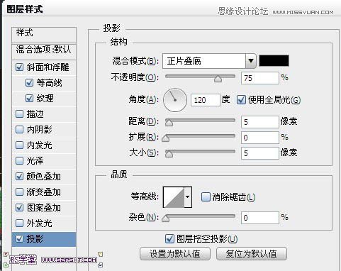Open the contour picker dropdown arrow
The width and height of the screenshot is (341, 271).
pyautogui.click(x=188, y=197)
